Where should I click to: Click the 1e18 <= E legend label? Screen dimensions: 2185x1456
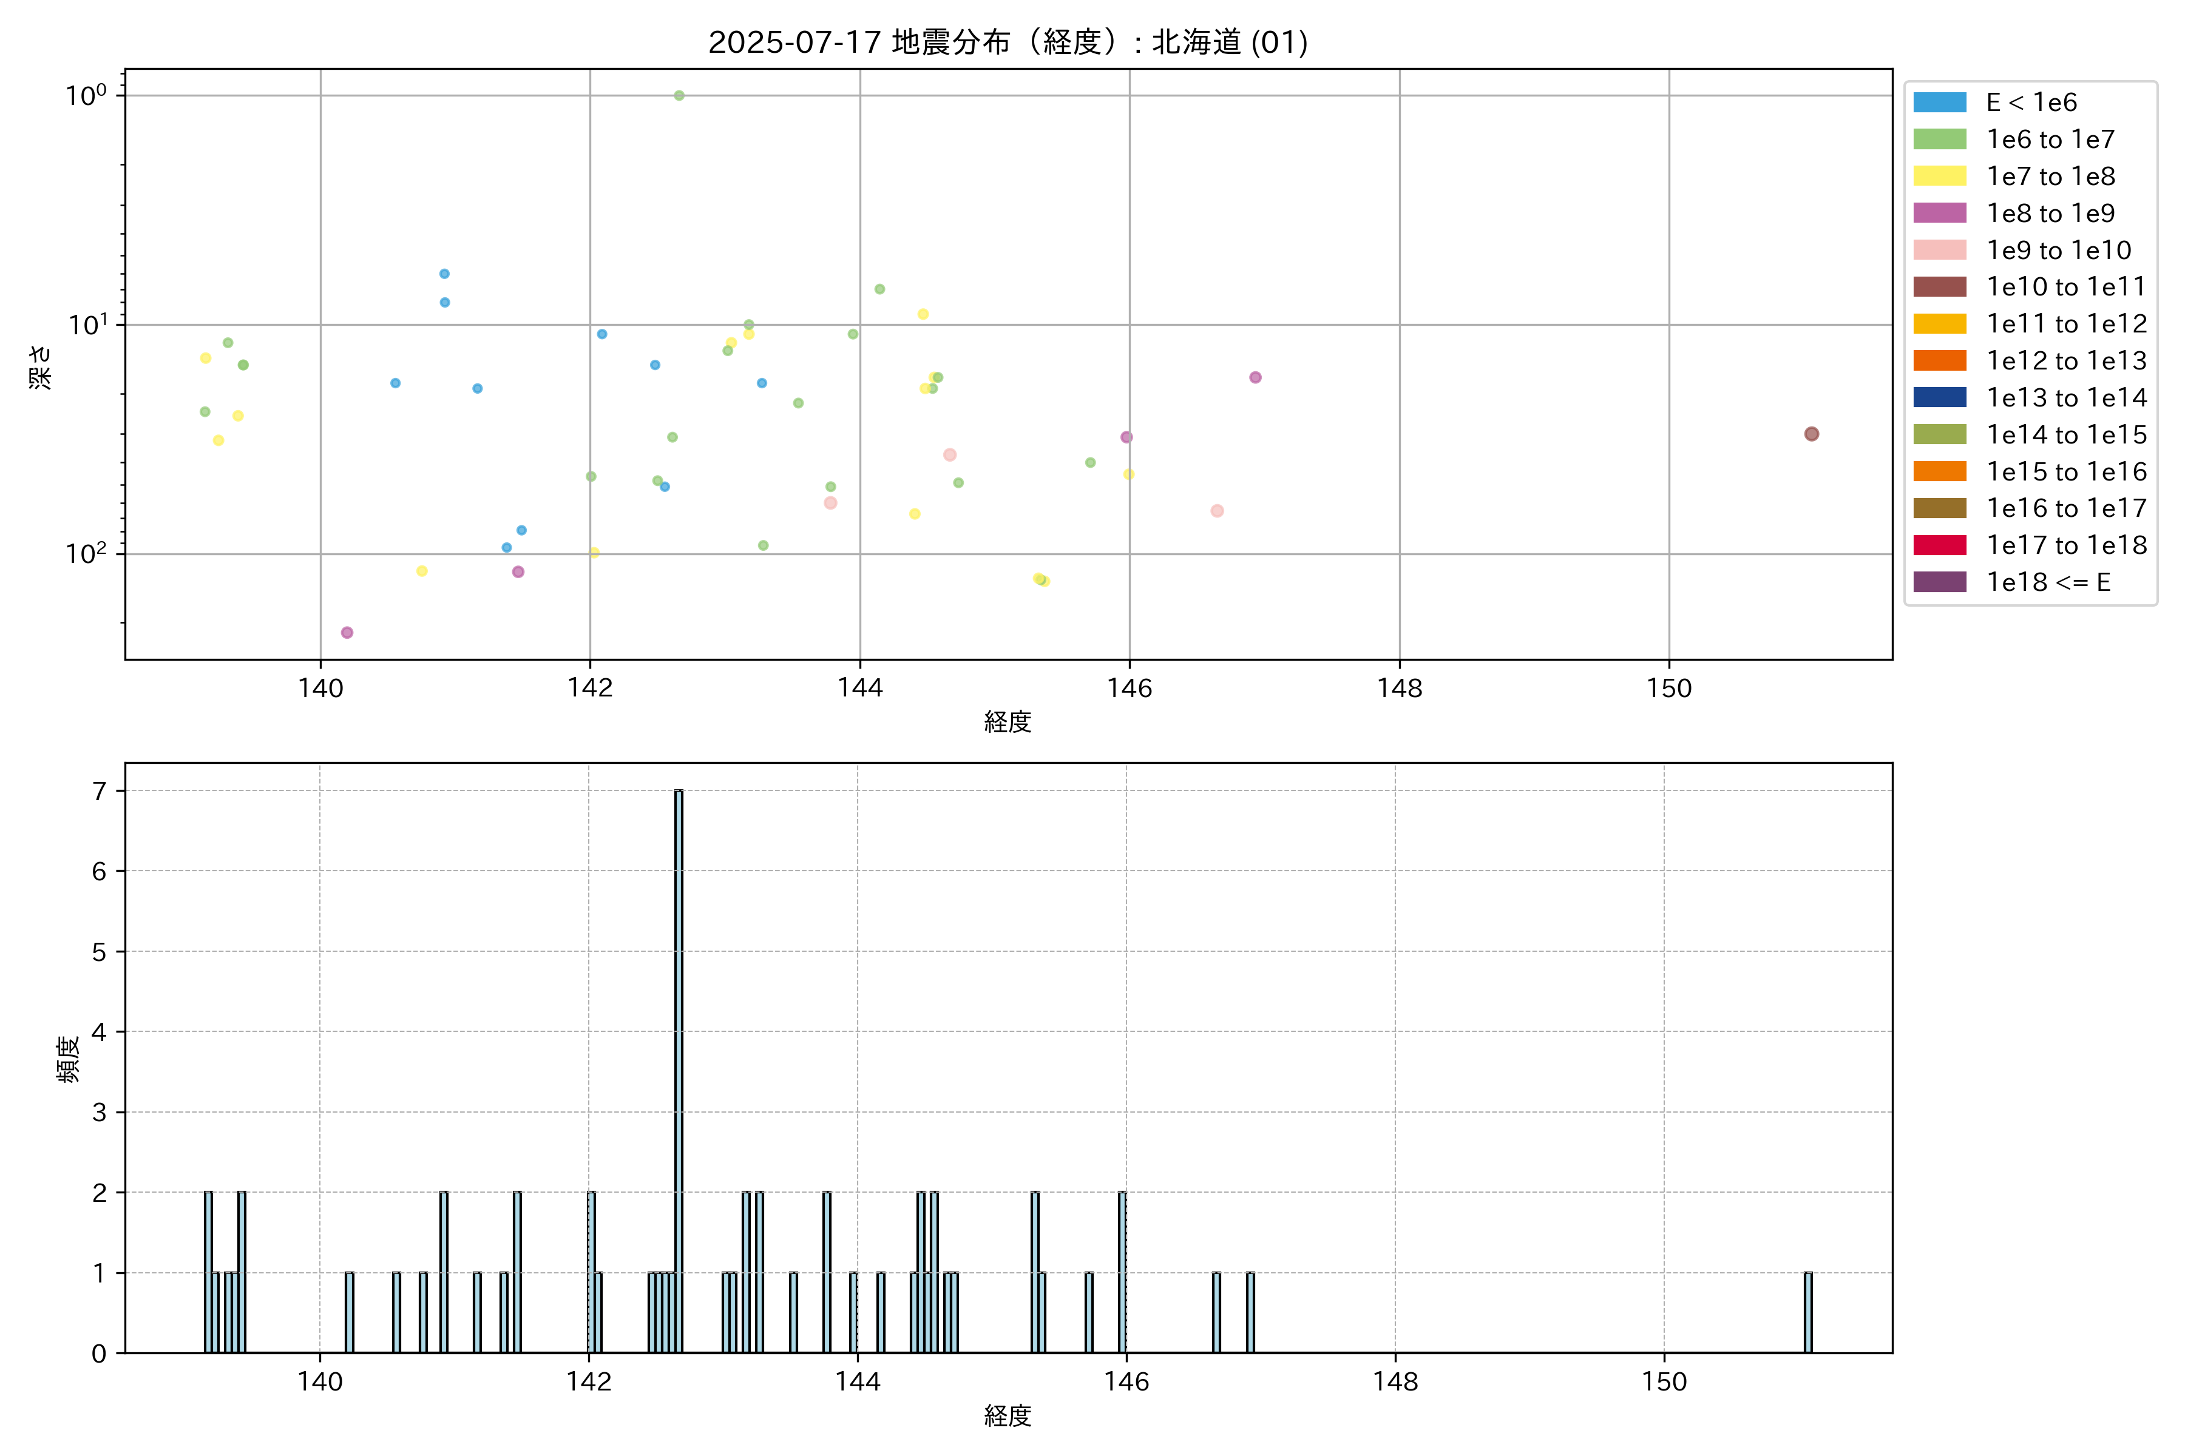coord(2047,582)
